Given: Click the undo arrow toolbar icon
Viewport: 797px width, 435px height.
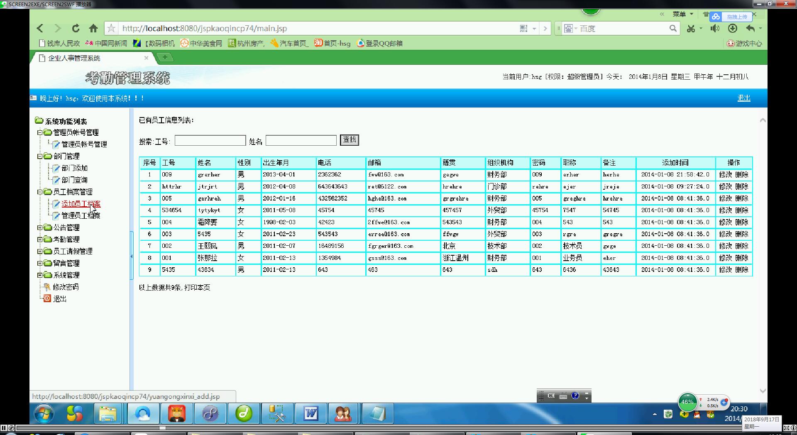Looking at the screenshot, I should click(x=751, y=28).
